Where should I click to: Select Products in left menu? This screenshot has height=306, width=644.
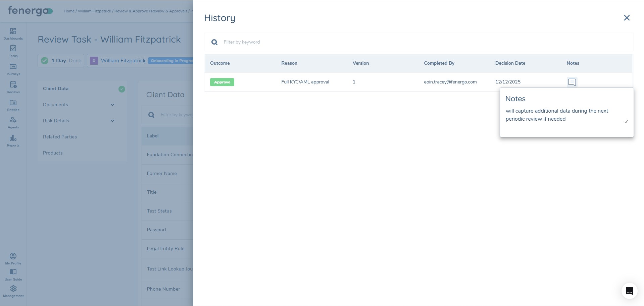pyautogui.click(x=53, y=153)
